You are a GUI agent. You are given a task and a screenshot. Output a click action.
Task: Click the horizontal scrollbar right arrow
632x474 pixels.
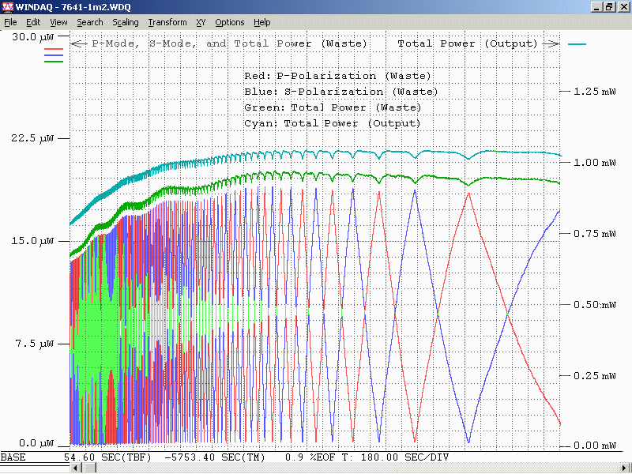(x=626, y=468)
